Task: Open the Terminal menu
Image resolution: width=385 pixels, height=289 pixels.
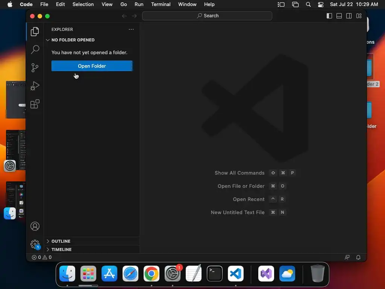Action: (161, 5)
